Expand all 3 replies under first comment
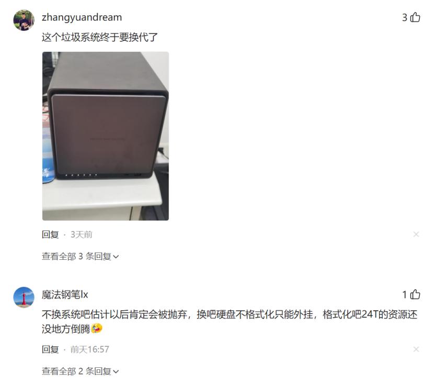Screen dimensions: 434x384 click(81, 257)
